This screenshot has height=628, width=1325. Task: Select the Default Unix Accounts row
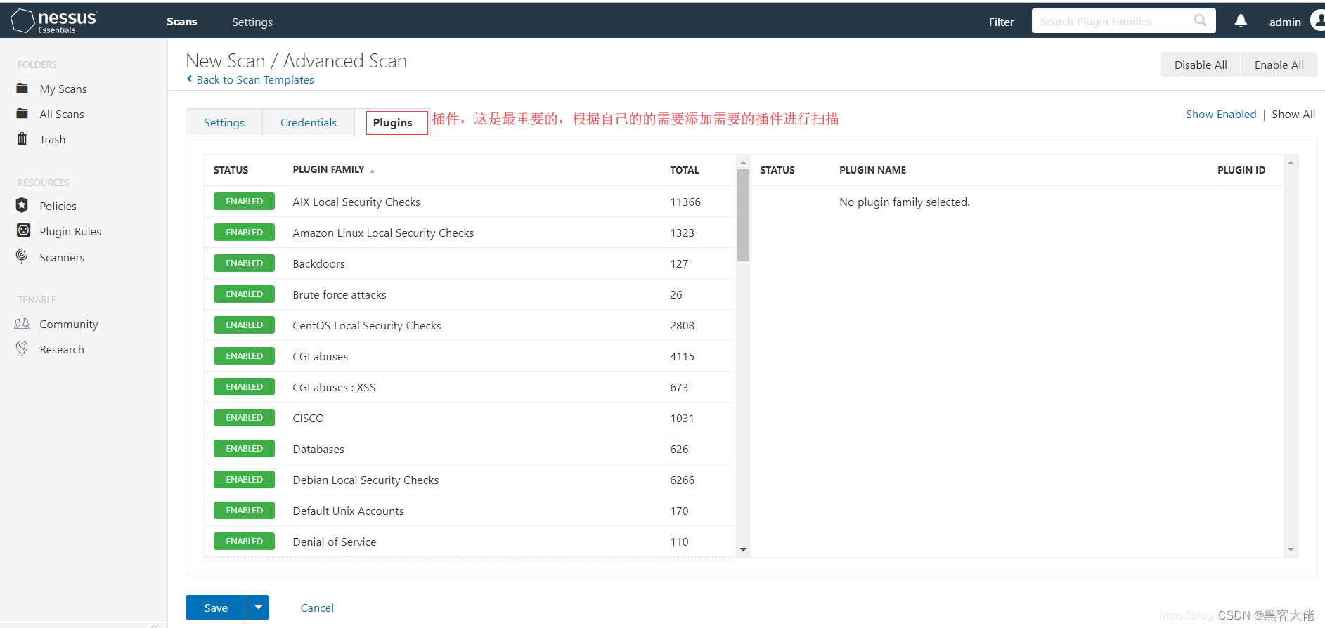[x=470, y=511]
